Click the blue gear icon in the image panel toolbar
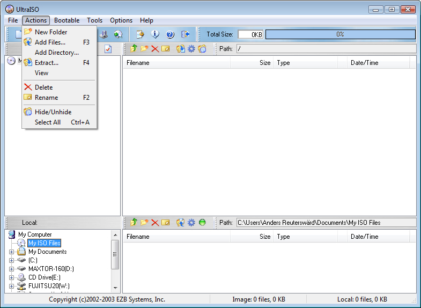The height and width of the screenshot is (308, 421). (191, 49)
